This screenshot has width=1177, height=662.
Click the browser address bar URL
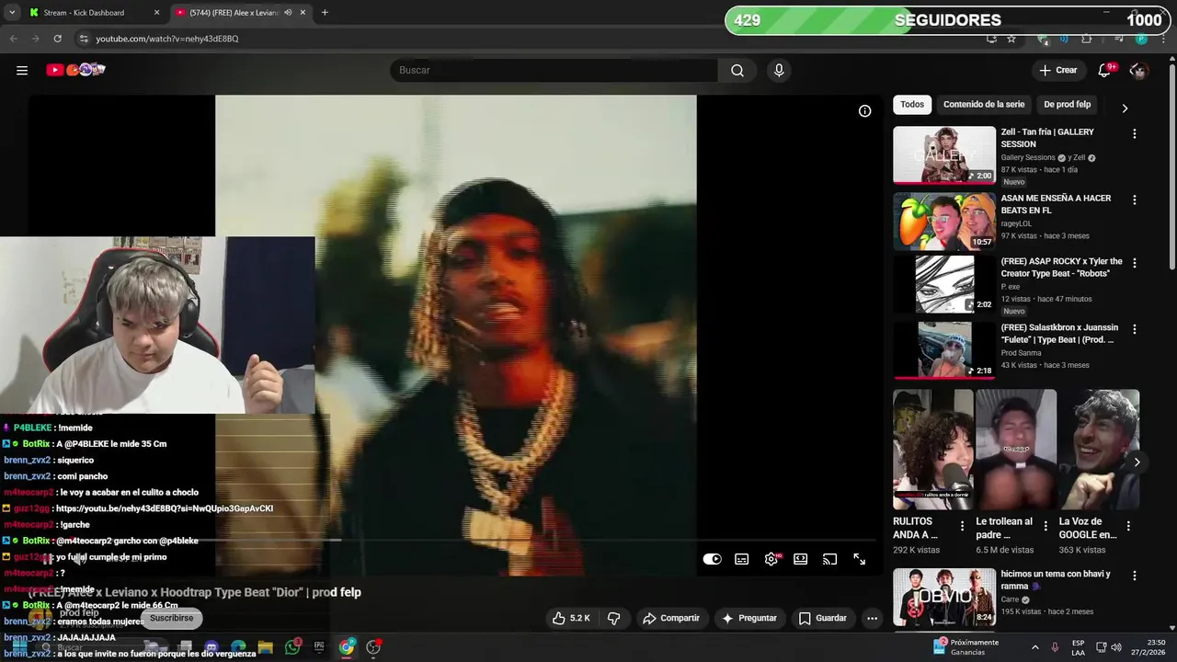(167, 39)
